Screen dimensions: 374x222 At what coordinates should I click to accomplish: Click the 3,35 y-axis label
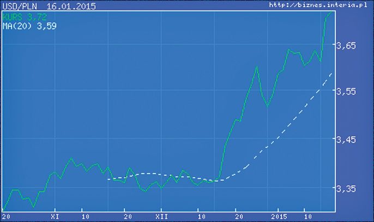click(x=346, y=189)
